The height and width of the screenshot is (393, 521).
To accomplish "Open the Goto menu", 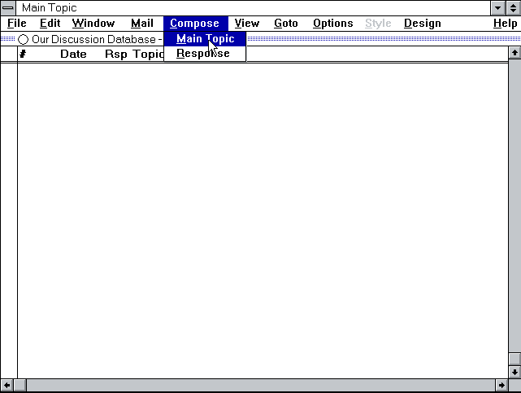I will coord(286,24).
